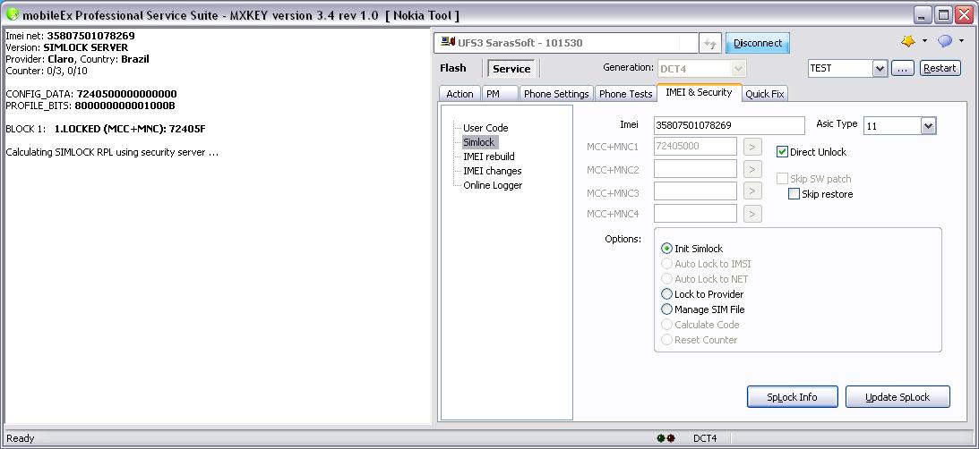Switch to Service mode
Screen dimensions: 979x449
pos(511,69)
